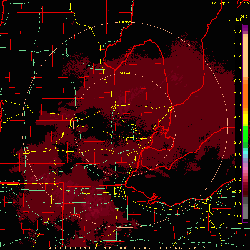250x250 pixels.
Task: Click the [PHAS] label near the legend
Action: [x=235, y=19]
